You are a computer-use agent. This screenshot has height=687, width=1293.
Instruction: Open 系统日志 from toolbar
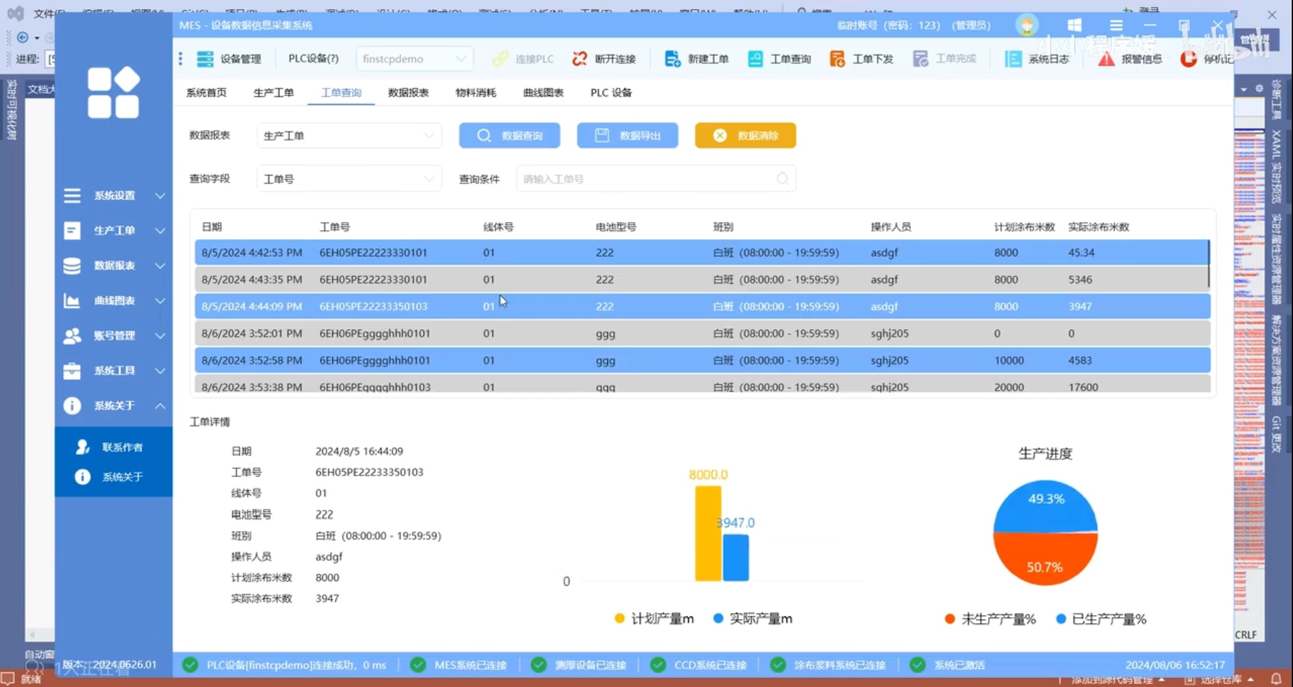pyautogui.click(x=1013, y=59)
